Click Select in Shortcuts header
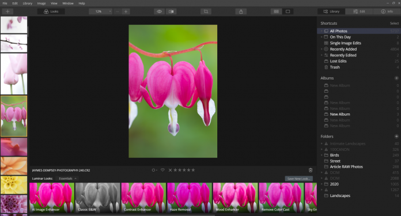 pyautogui.click(x=394, y=23)
